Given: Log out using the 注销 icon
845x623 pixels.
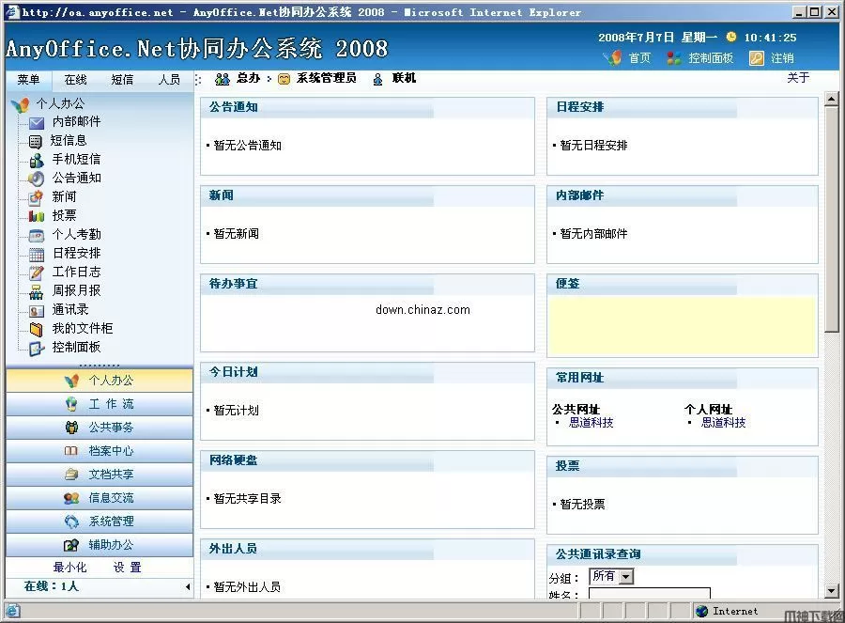Looking at the screenshot, I should [756, 57].
